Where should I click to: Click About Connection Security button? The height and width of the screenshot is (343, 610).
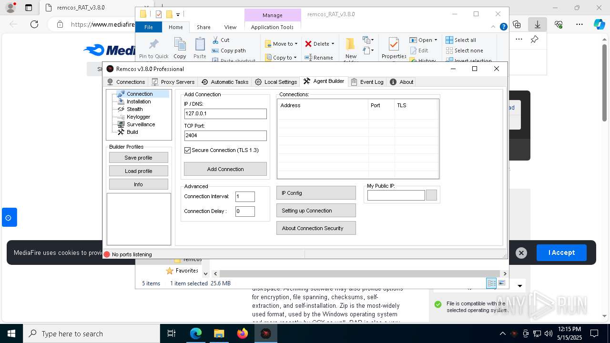pos(316,228)
